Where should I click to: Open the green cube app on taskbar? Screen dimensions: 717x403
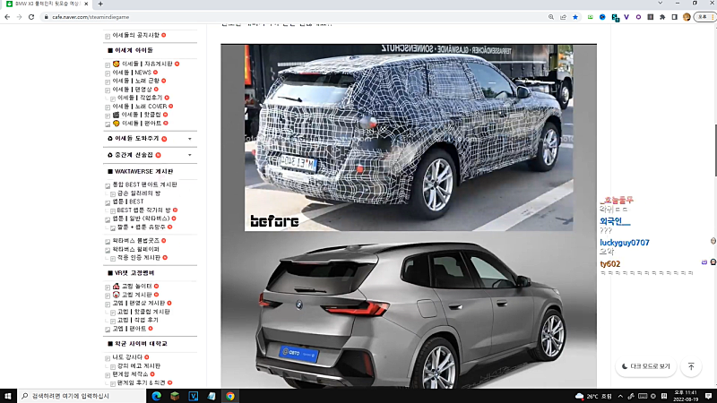(175, 396)
